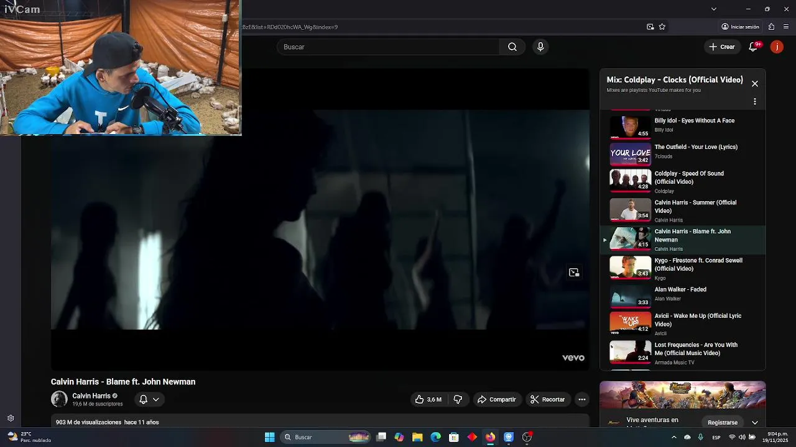Click the YouTube search magnifier button
Image resolution: width=796 pixels, height=447 pixels.
pos(512,47)
